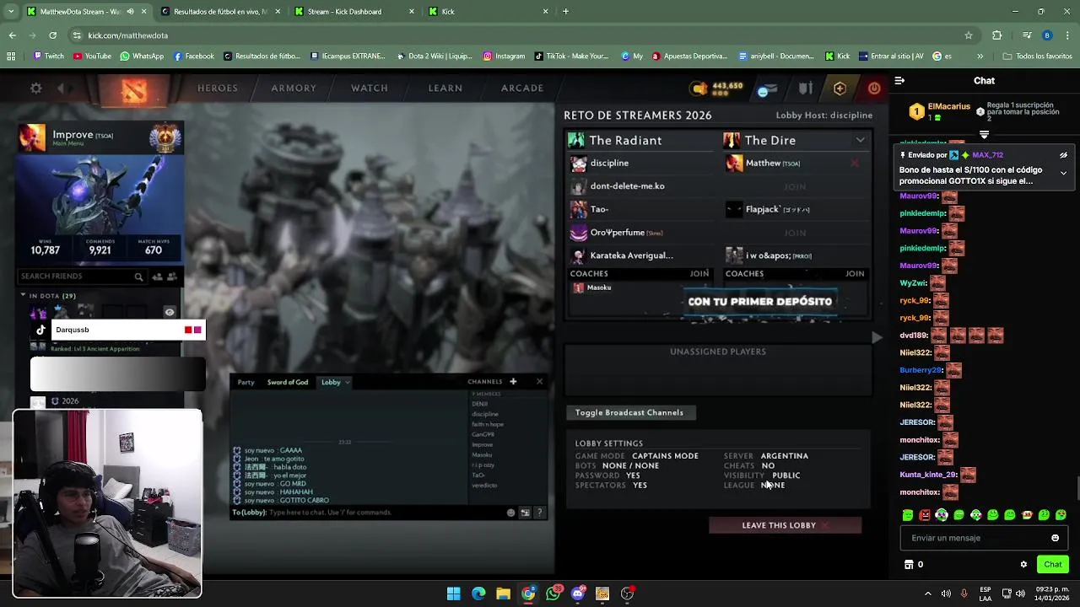1080x607 pixels.
Task: Open Twitch bookmark link
Action: pyautogui.click(x=48, y=56)
